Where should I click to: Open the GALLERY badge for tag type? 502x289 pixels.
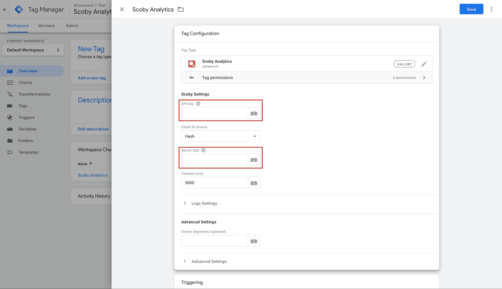(x=404, y=64)
